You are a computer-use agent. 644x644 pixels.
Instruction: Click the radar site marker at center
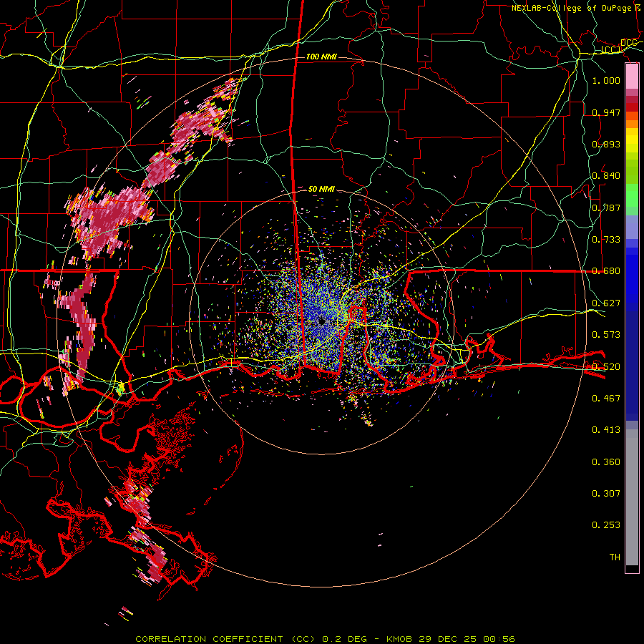(321, 321)
